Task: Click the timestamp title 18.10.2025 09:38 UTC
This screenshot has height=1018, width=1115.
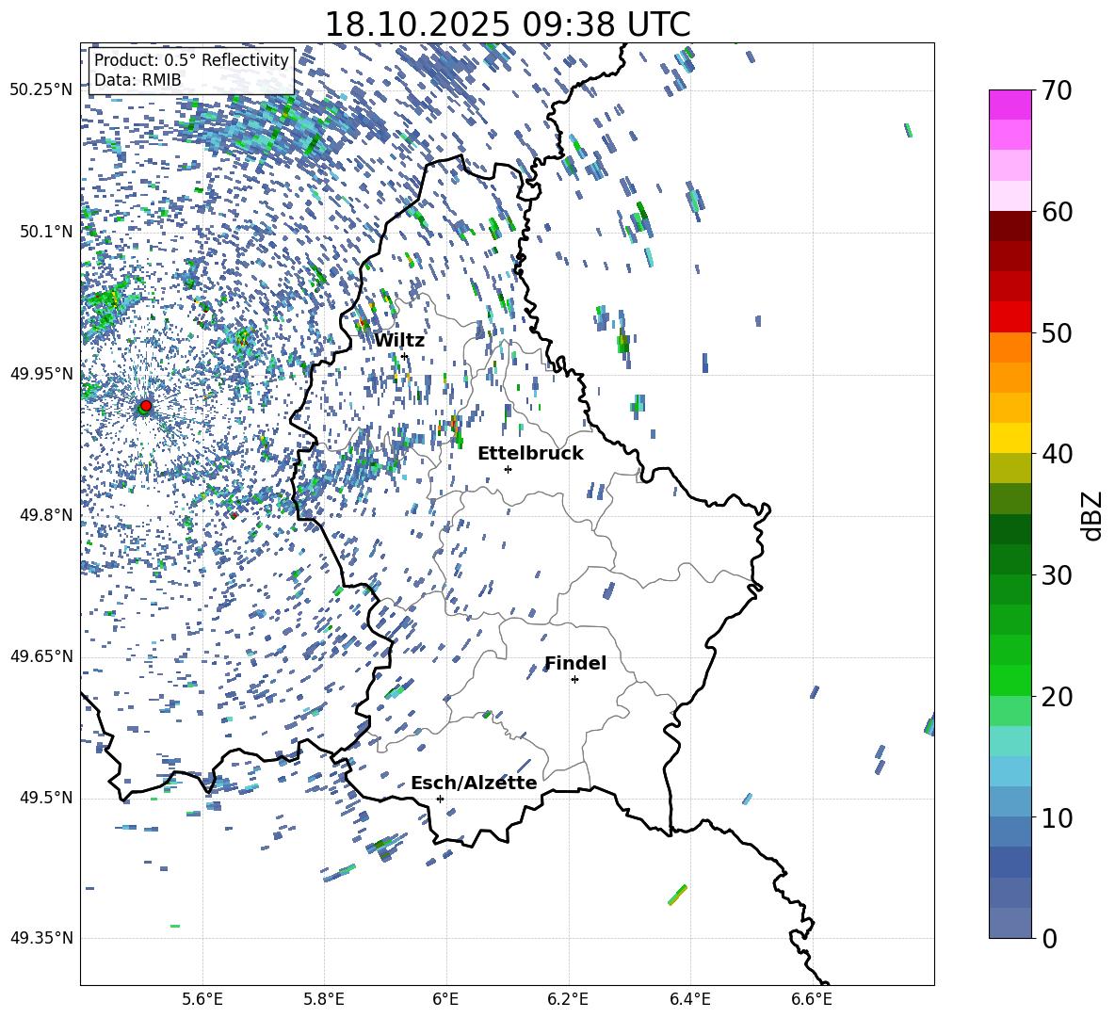Action: click(x=507, y=24)
